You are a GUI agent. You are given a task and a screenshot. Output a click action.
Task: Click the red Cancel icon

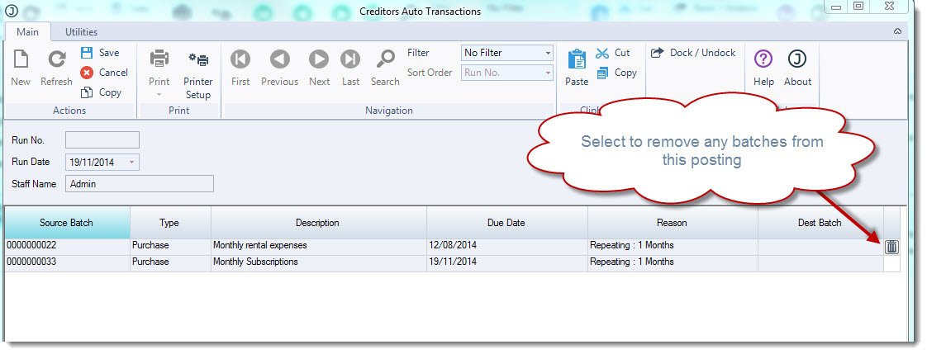click(87, 73)
